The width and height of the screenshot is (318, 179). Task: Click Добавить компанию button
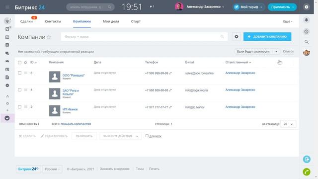click(267, 37)
